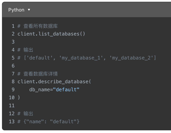171x133 pixels.
Task: Click line number 11 in the gutter
Action: pyautogui.click(x=12, y=105)
